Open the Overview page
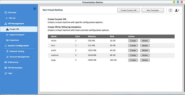 pyautogui.click(x=12, y=13)
